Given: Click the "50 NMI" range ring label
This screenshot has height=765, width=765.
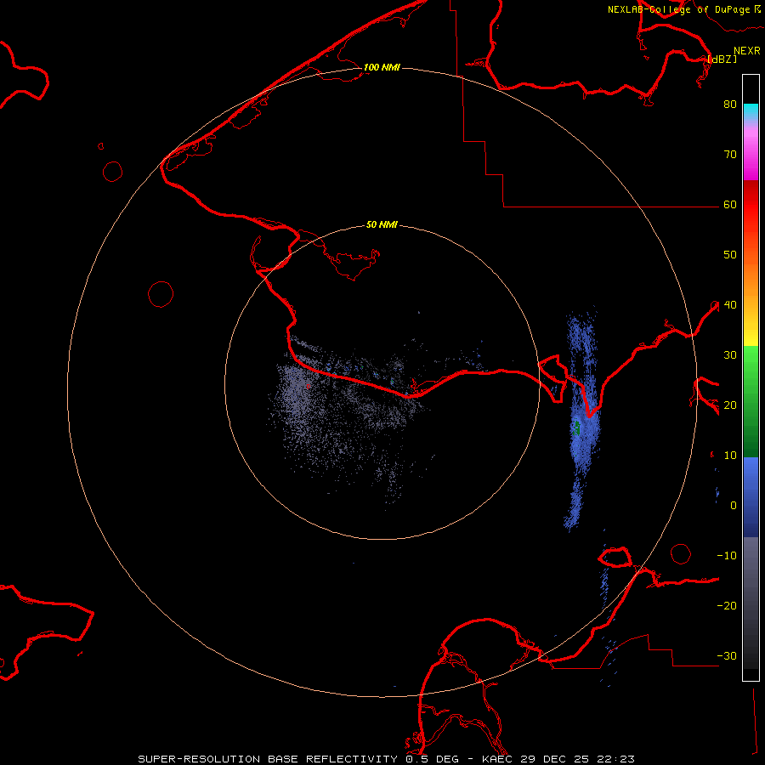Looking at the screenshot, I should (x=382, y=224).
